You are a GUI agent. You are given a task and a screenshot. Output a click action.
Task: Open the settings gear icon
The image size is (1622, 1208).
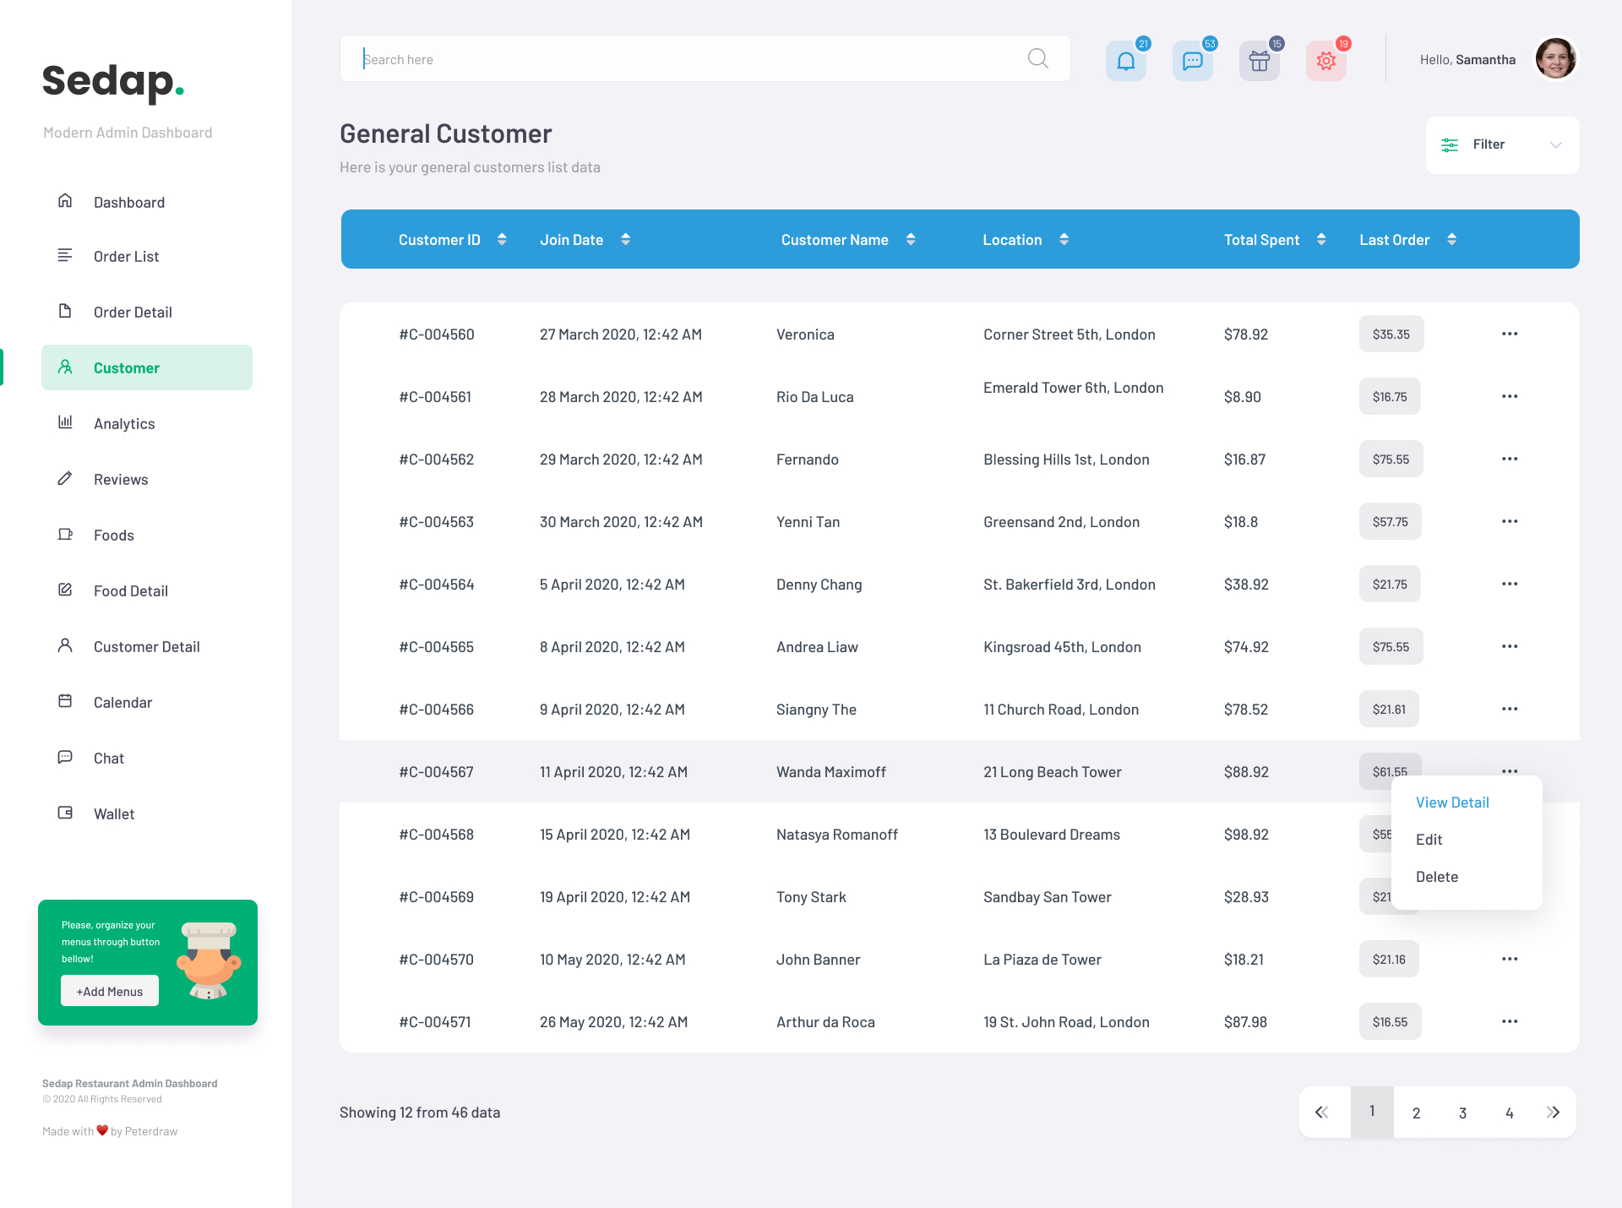(x=1325, y=60)
